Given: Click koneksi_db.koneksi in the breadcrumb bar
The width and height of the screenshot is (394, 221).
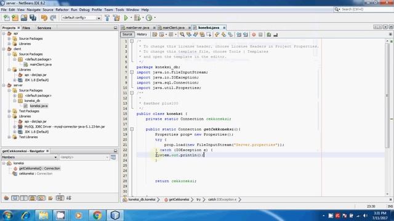Looking at the screenshot, I should pyautogui.click(x=142, y=200).
